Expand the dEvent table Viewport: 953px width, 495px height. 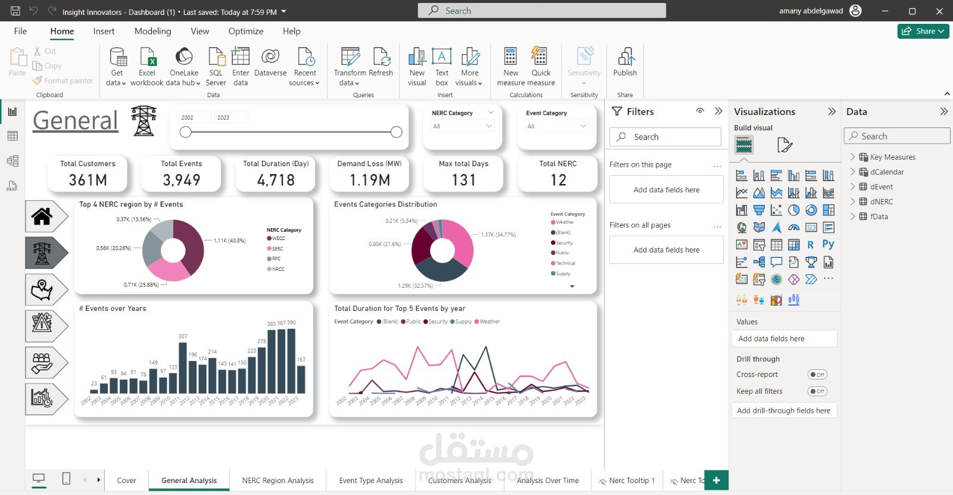pyautogui.click(x=852, y=186)
